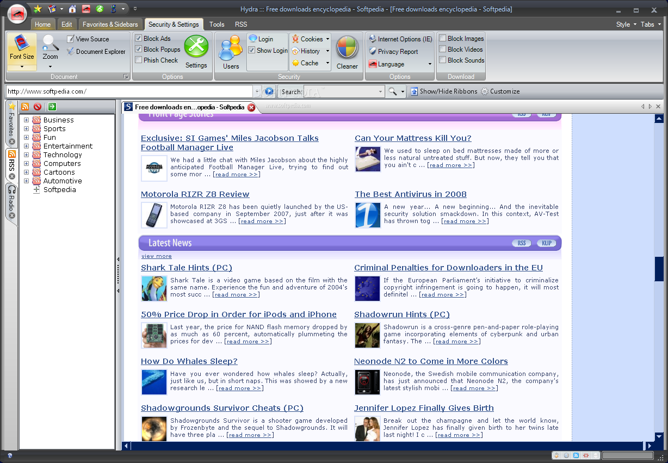Open the Favorites sidebar tab
Screen dimensions: 668x463
tap(11, 124)
